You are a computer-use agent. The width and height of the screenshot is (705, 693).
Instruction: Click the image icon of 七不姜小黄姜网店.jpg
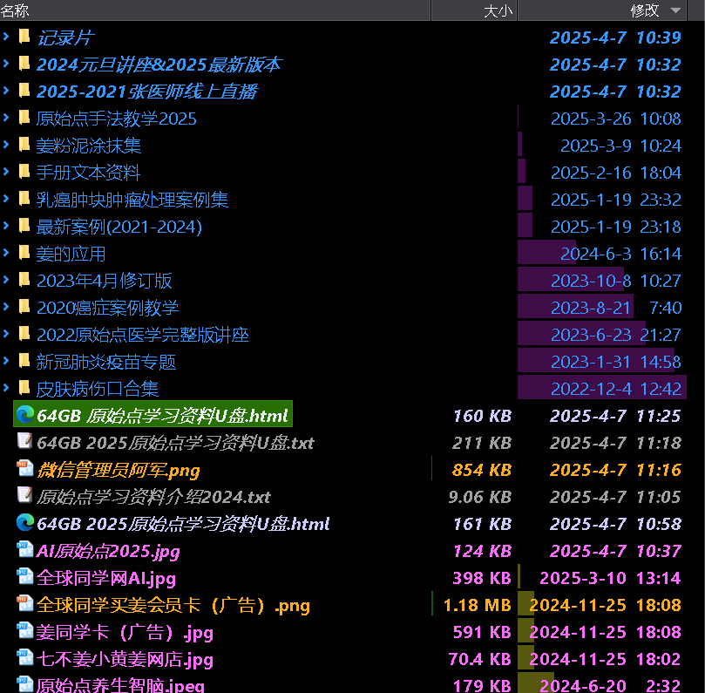click(25, 658)
